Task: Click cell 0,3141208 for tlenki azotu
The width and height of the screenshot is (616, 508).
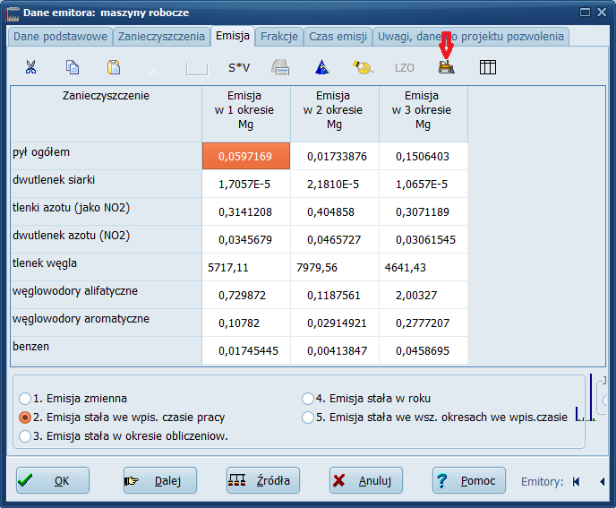Action: [246, 212]
